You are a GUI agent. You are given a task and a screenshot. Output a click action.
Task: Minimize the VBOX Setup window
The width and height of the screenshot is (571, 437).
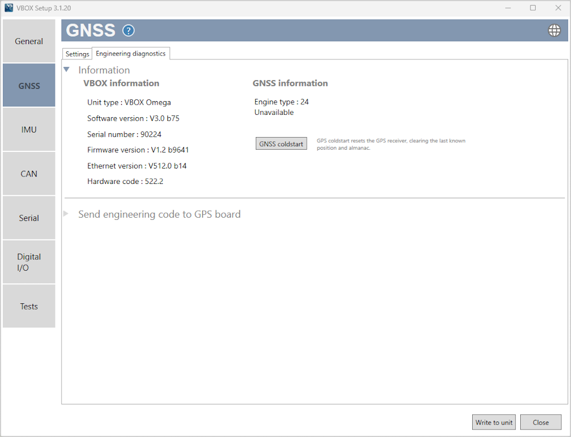(508, 8)
